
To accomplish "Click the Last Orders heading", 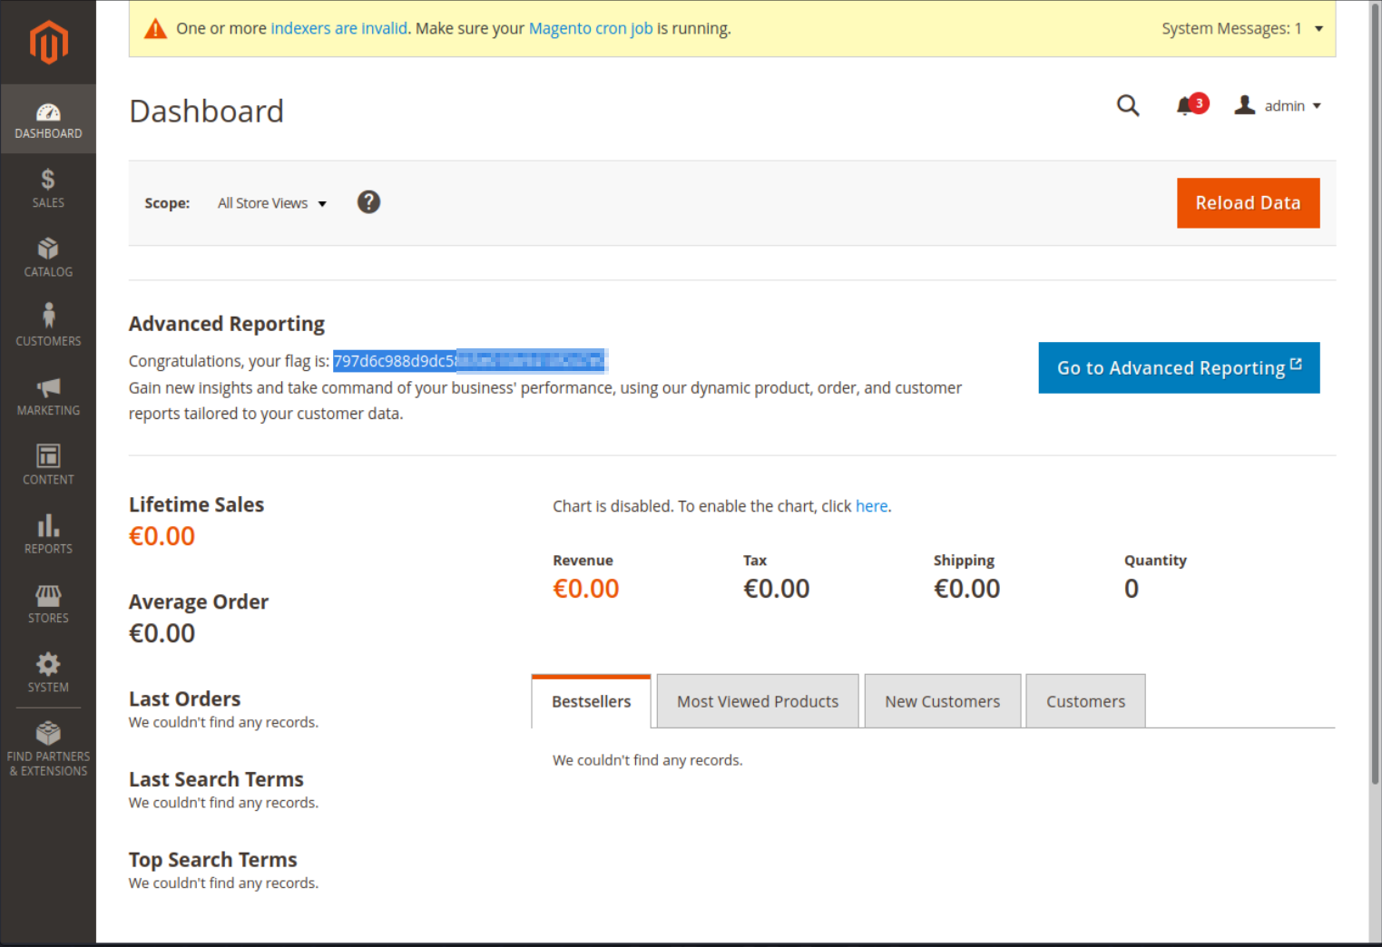I will coord(184,699).
